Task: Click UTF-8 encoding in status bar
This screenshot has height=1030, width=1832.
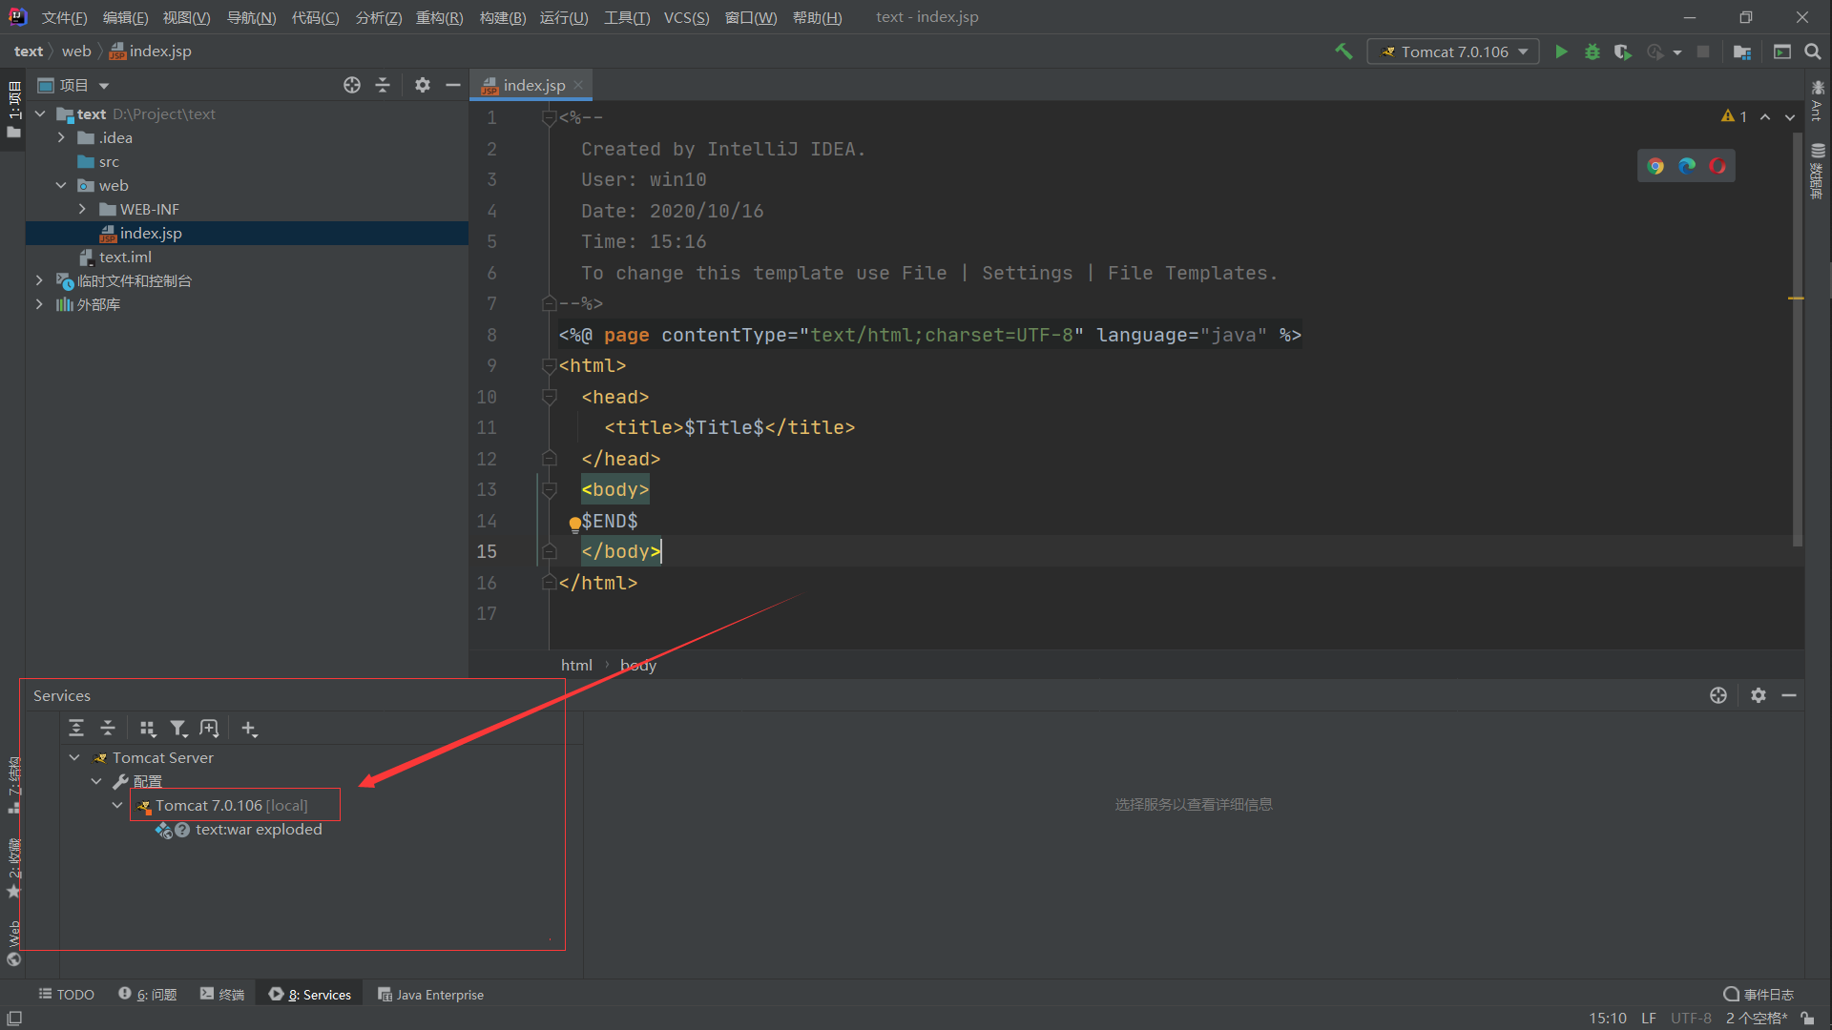Action: point(1691,1019)
